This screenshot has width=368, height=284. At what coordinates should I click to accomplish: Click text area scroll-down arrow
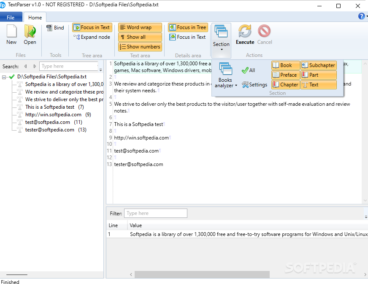pyautogui.click(x=365, y=200)
